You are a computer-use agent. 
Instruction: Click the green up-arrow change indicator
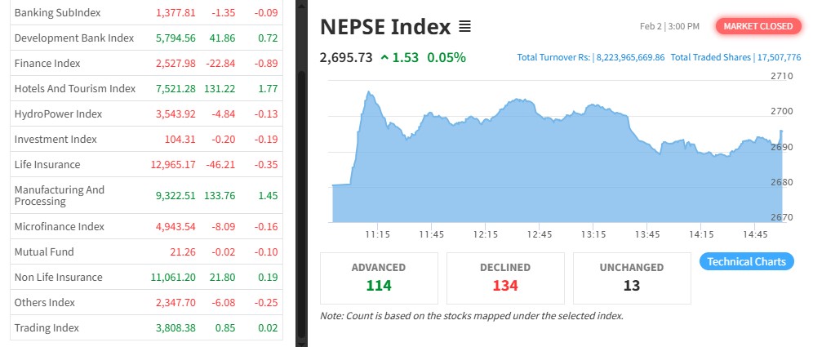click(x=384, y=57)
